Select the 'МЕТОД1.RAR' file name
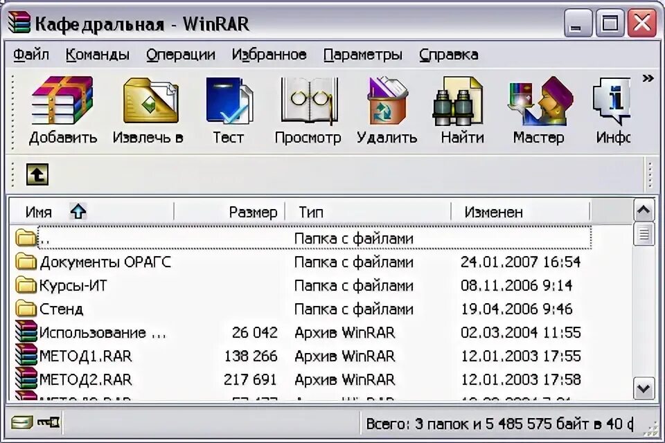665x443 pixels. [x=85, y=356]
